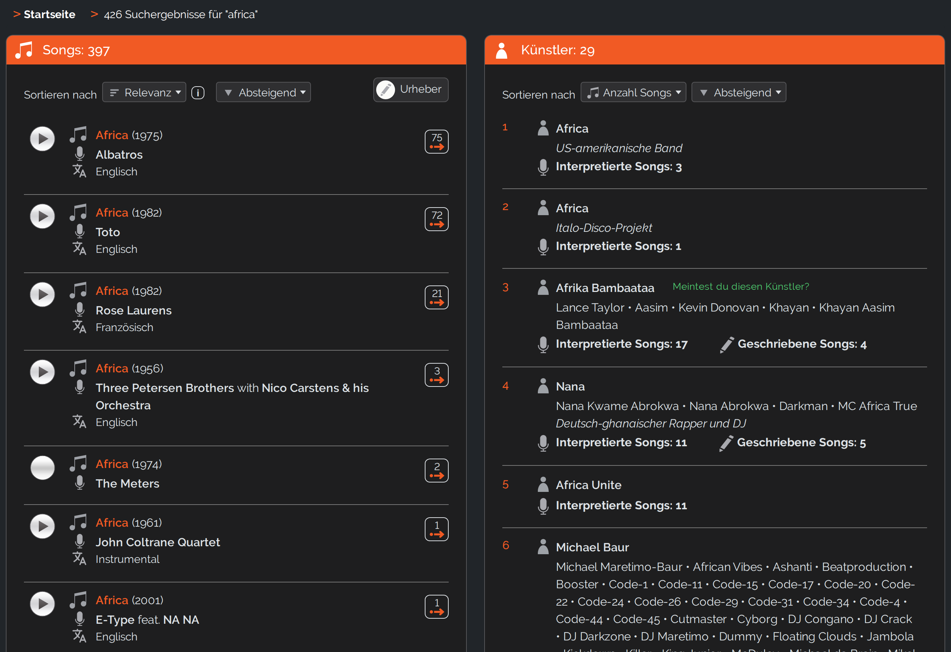Click the Künstler: 29 heading
This screenshot has height=652, width=951.
(x=558, y=50)
